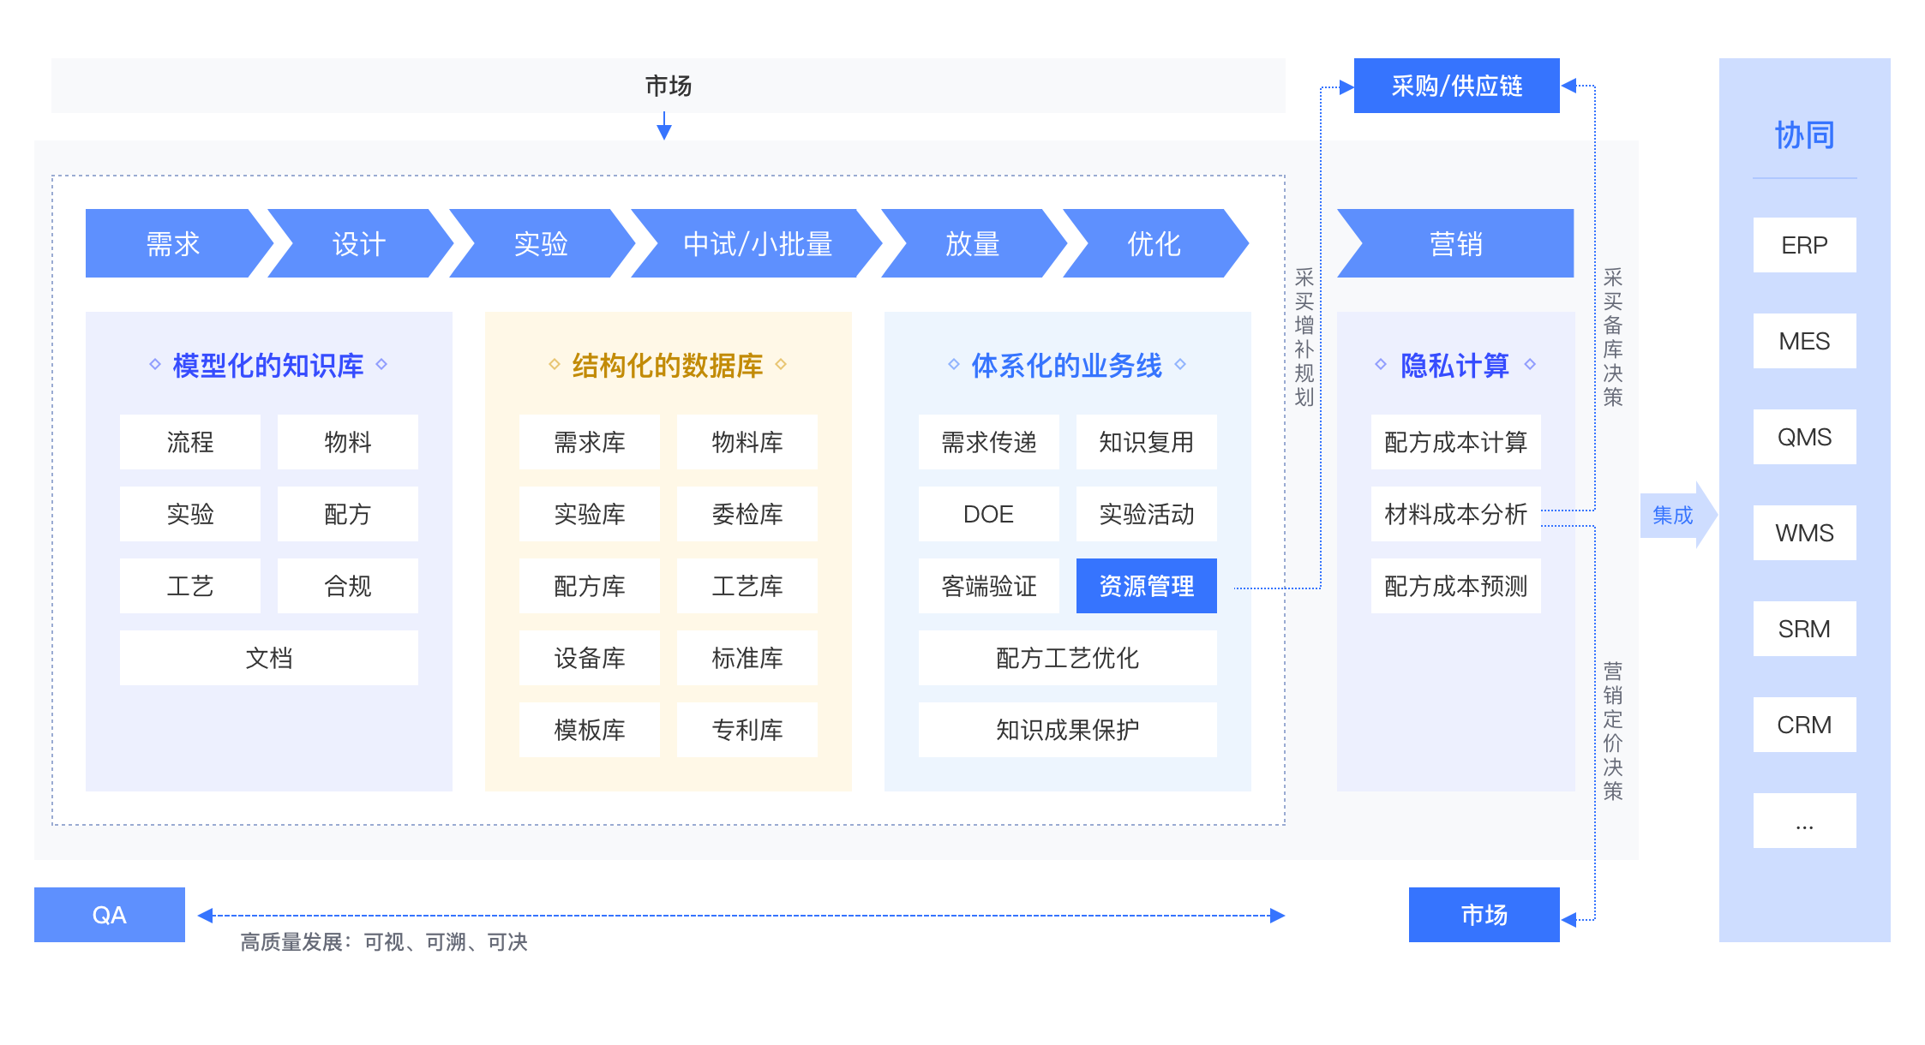This screenshot has width=1925, height=1045.
Task: Select the 专利库 database cell
Action: 747,730
